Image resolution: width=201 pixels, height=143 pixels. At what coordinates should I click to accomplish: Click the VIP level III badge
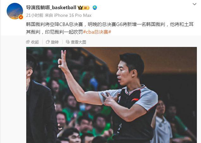[x=86, y=8]
